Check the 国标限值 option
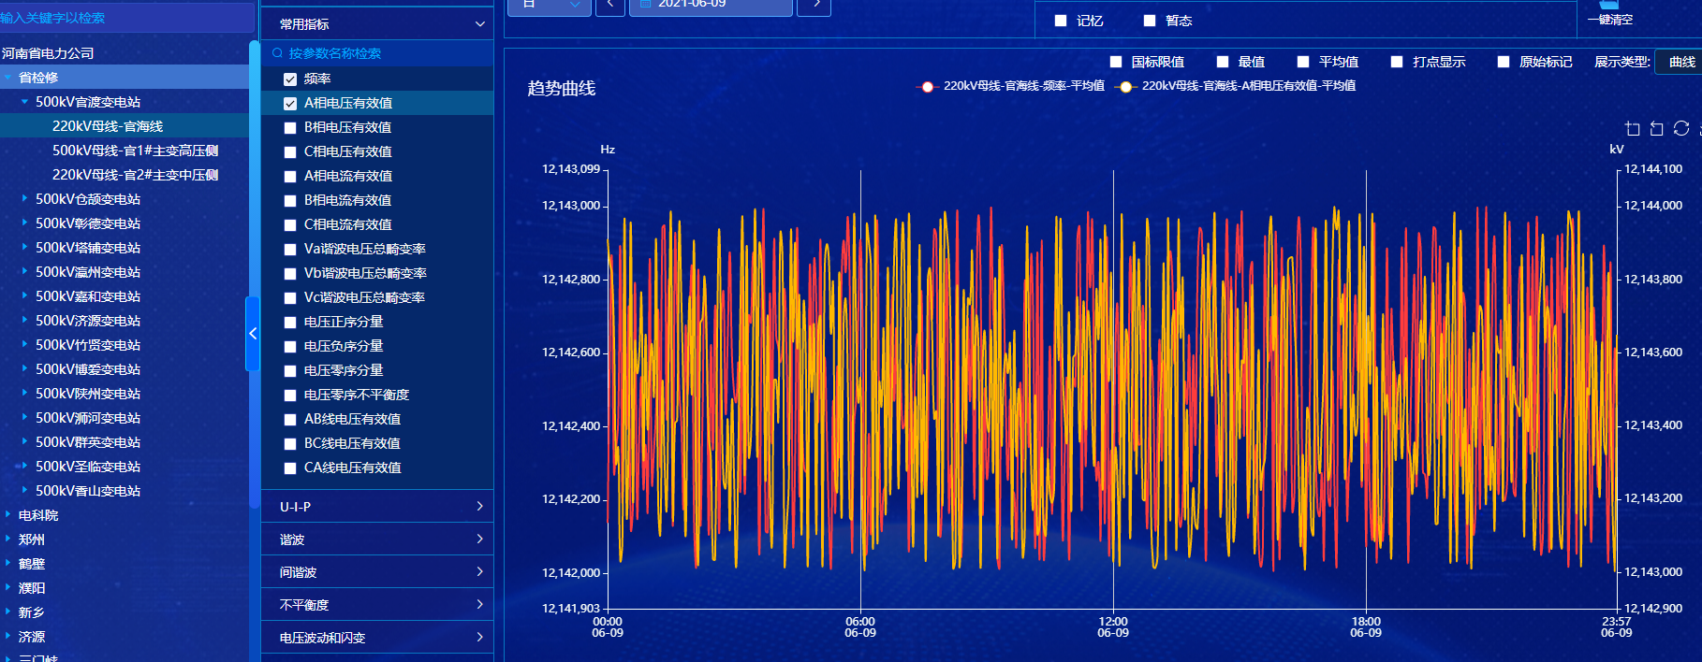Screen dimensions: 1702x662 (x=1116, y=62)
